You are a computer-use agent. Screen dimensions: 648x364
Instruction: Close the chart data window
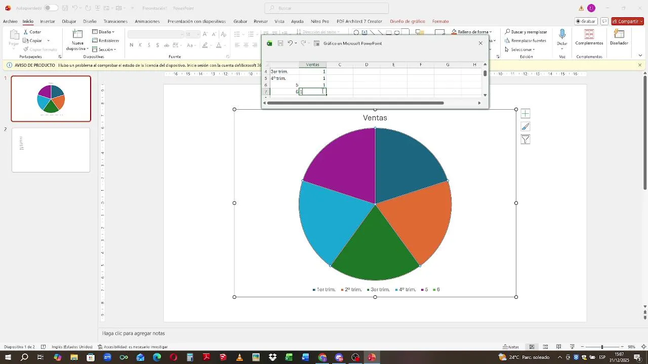[x=480, y=43]
